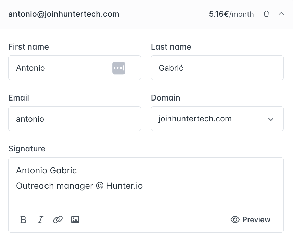Image resolution: width=293 pixels, height=240 pixels.
Task: Place cursor on 'Outreach manager @ Hunter.io' line
Action: point(79,186)
